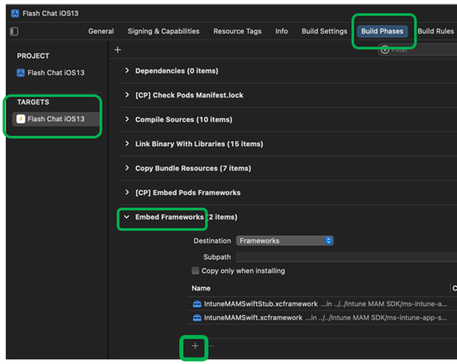Add a new build phase with plus icon
The width and height of the screenshot is (457, 364).
(x=117, y=50)
